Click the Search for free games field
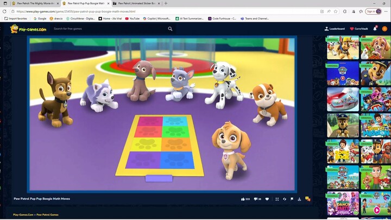The image size is (391, 220). (x=110, y=29)
